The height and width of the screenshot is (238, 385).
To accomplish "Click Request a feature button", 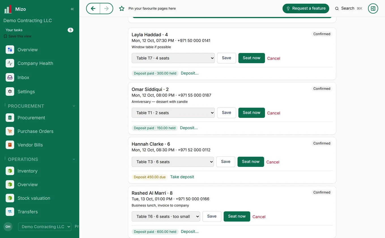I will pos(306,8).
